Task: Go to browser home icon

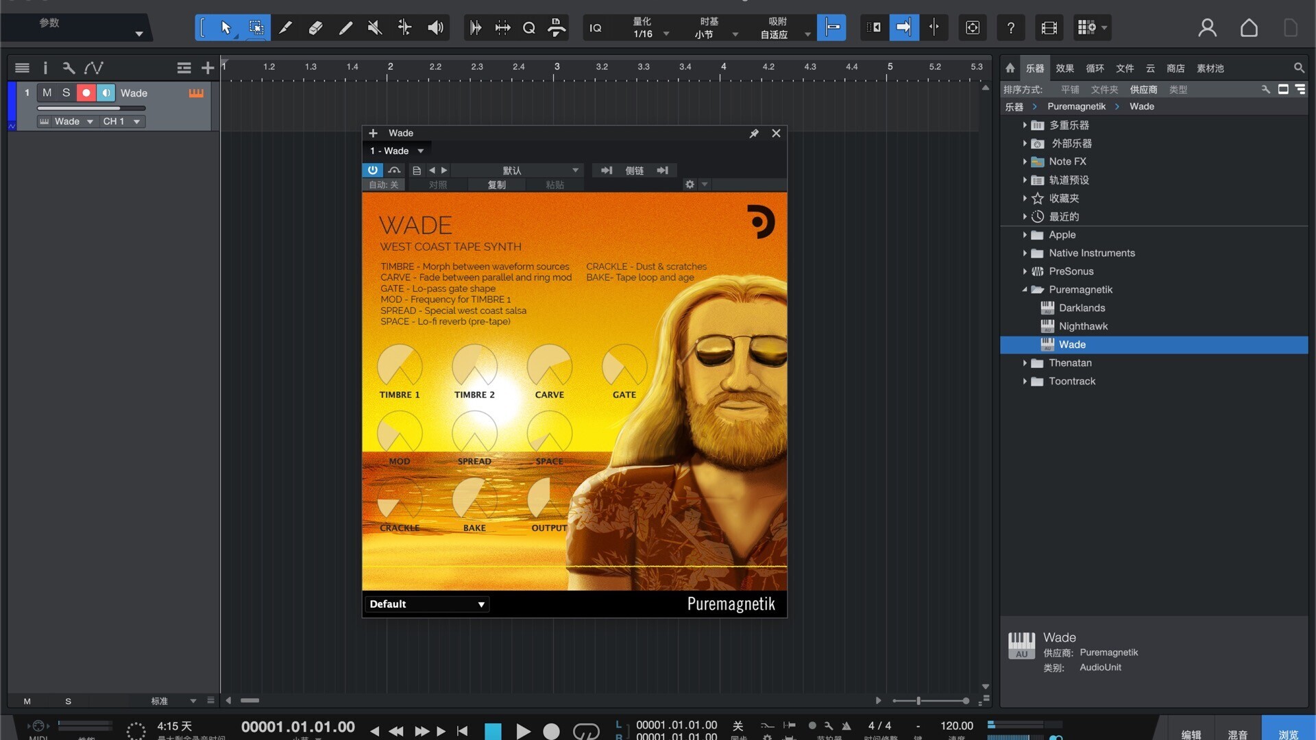Action: 1010,68
